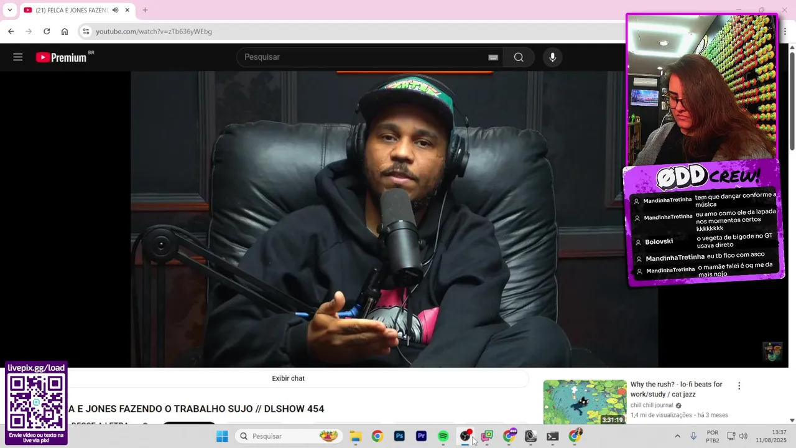This screenshot has width=796, height=448.
Task: Launch Photoshop from the taskbar
Action: (x=399, y=436)
